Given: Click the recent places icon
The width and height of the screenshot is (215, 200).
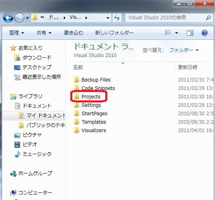Looking at the screenshot, I should pos(17,77).
